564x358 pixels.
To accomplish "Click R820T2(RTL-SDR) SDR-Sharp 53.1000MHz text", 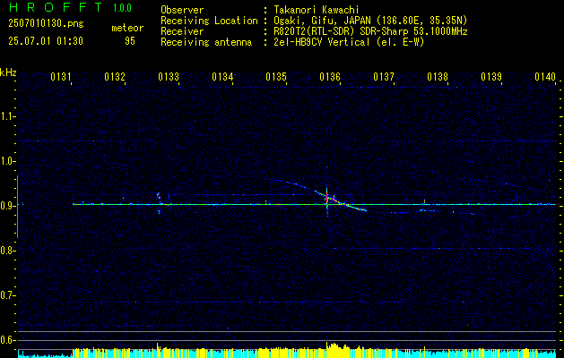I will coord(370,31).
